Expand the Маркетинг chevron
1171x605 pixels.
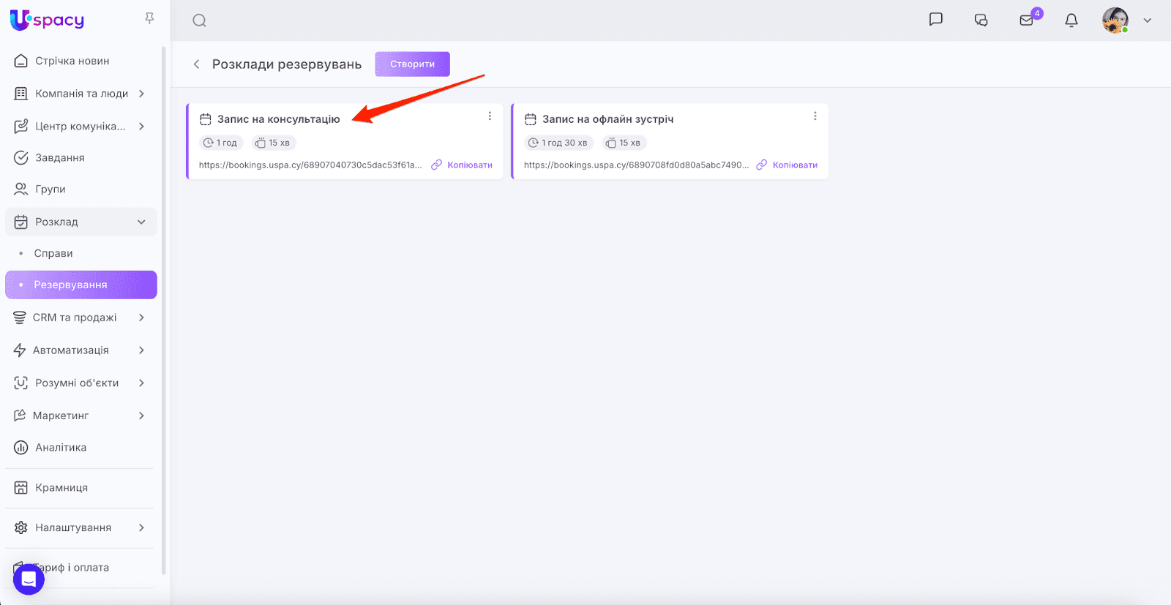(x=141, y=416)
